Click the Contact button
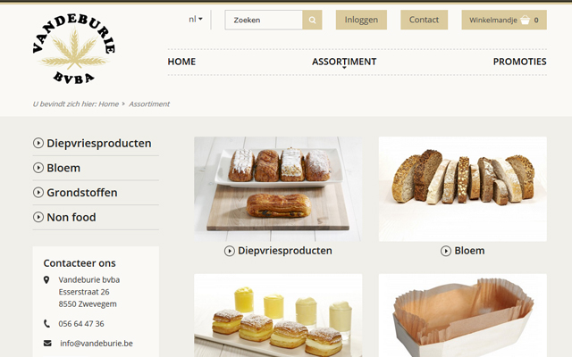This screenshot has height=357, width=572. point(424,20)
